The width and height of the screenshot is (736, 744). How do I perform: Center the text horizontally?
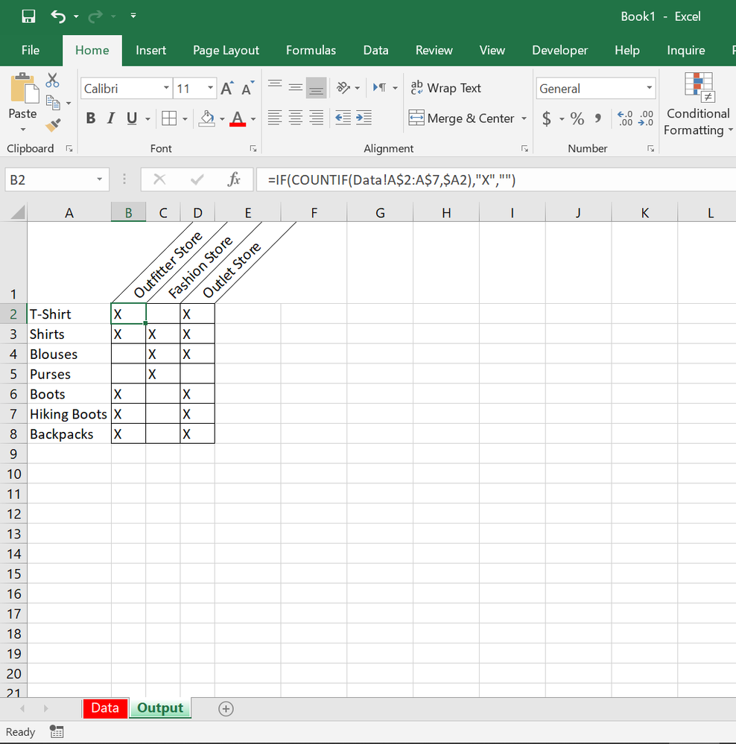pos(295,118)
